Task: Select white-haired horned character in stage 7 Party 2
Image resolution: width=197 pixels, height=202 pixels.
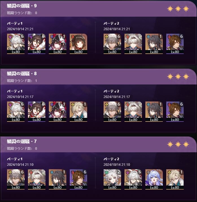Action: click(x=112, y=179)
